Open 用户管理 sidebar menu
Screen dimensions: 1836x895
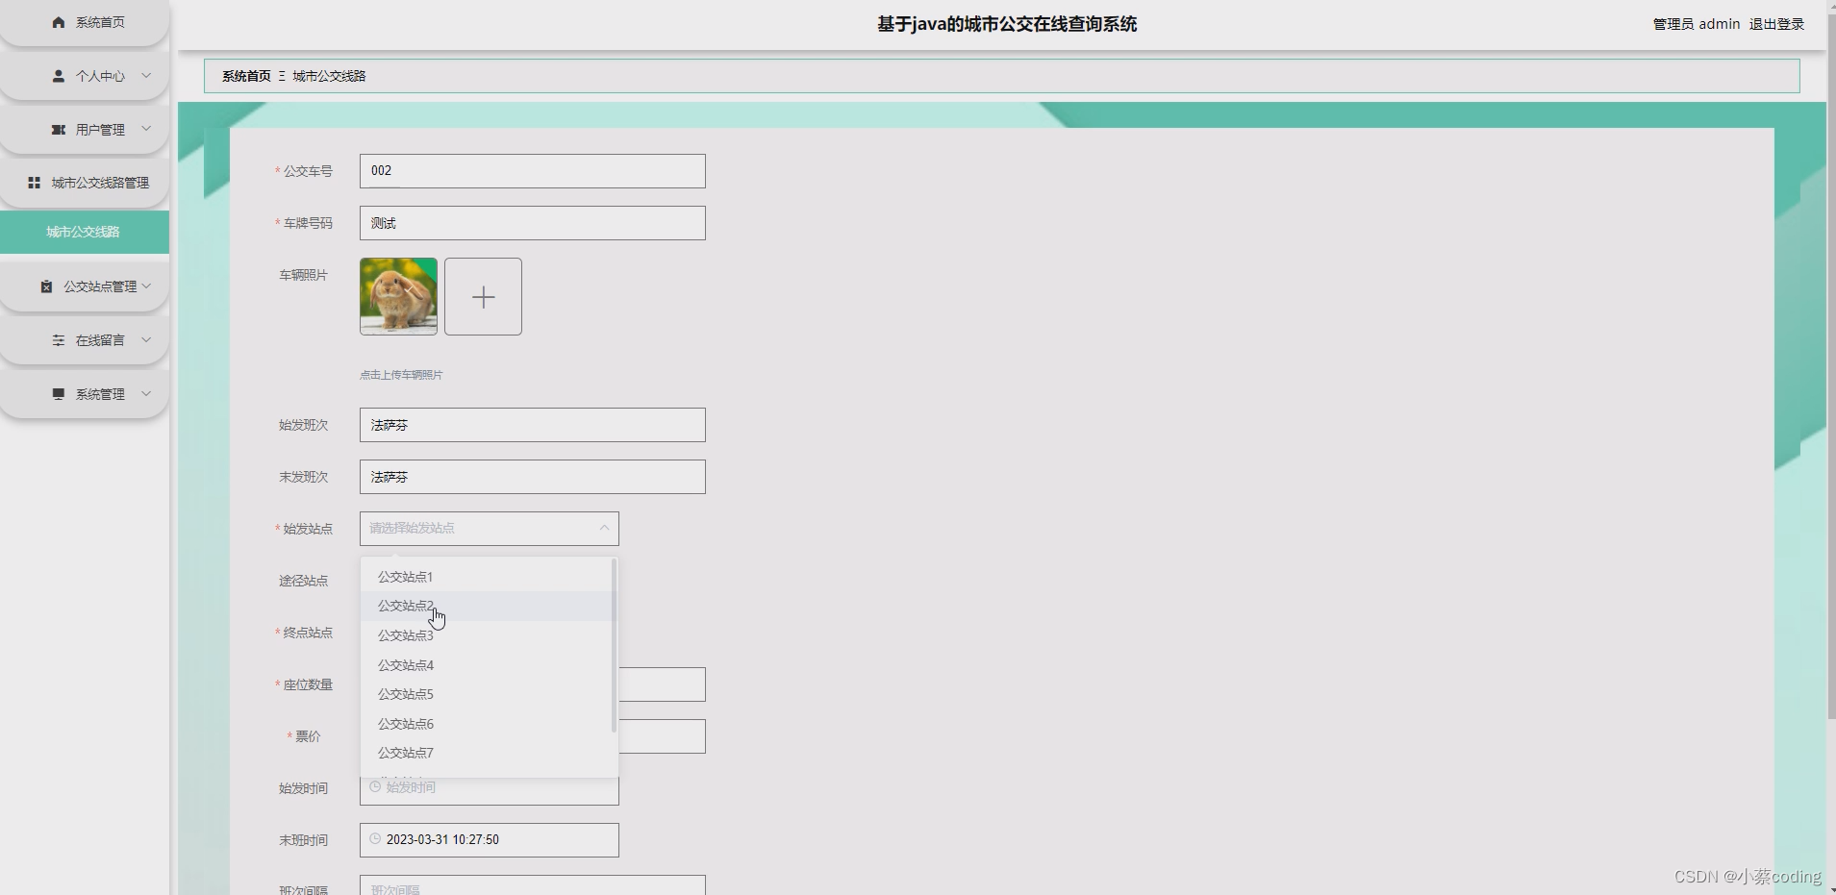coord(85,130)
